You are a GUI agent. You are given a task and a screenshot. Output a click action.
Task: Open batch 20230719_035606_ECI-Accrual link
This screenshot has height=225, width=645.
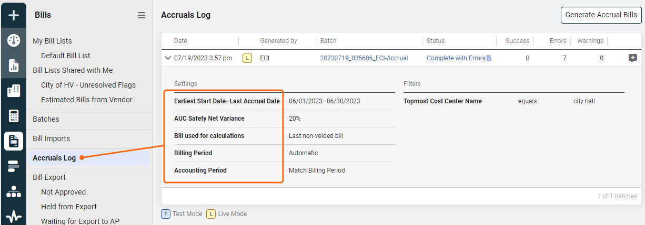pyautogui.click(x=364, y=58)
